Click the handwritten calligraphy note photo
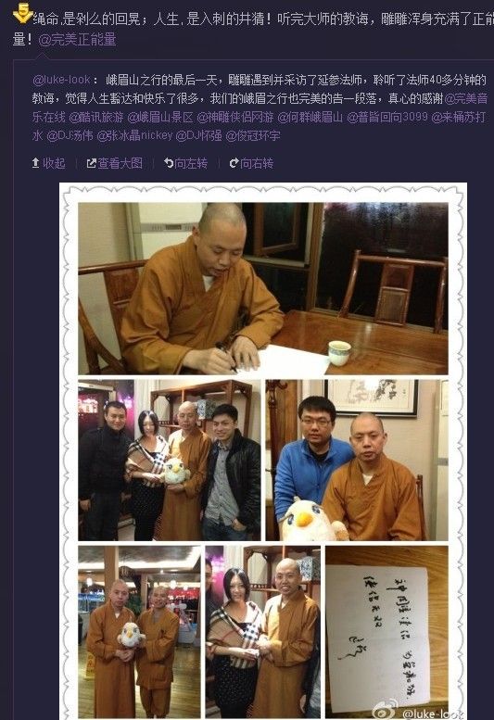Viewport: 494px width, 720px height. [386, 631]
